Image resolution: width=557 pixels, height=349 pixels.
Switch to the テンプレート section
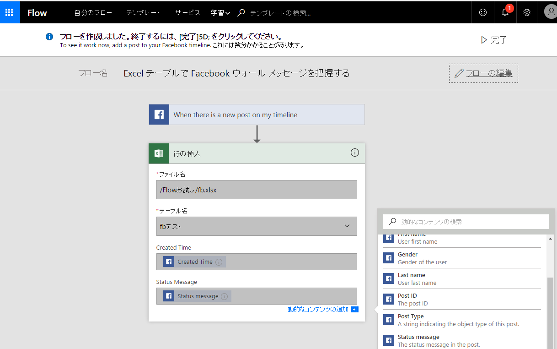coord(143,12)
